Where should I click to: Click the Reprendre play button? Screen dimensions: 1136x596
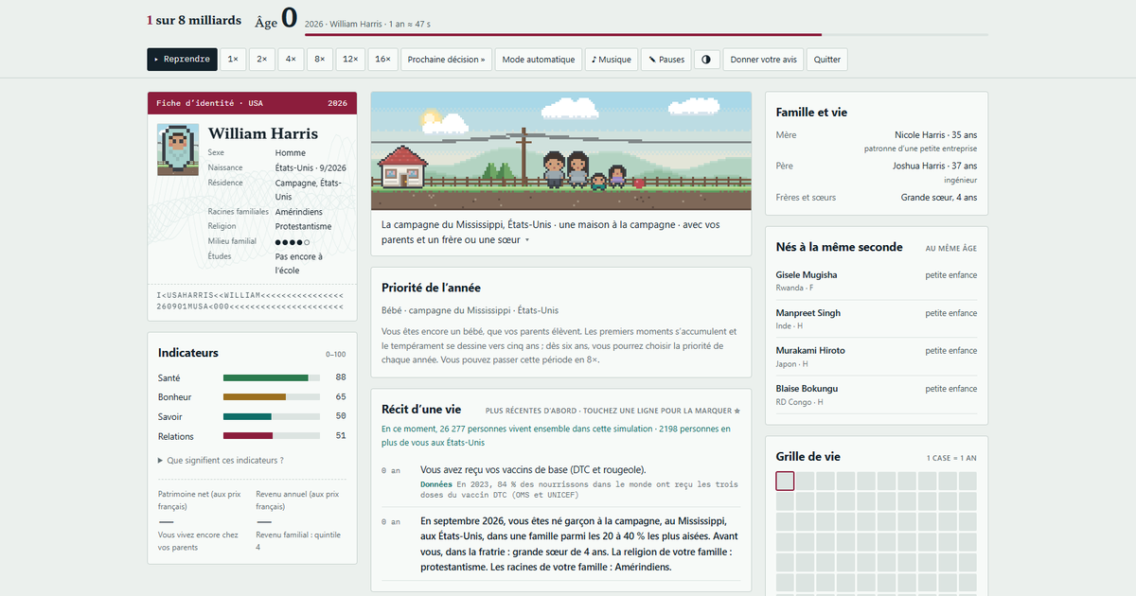(183, 60)
